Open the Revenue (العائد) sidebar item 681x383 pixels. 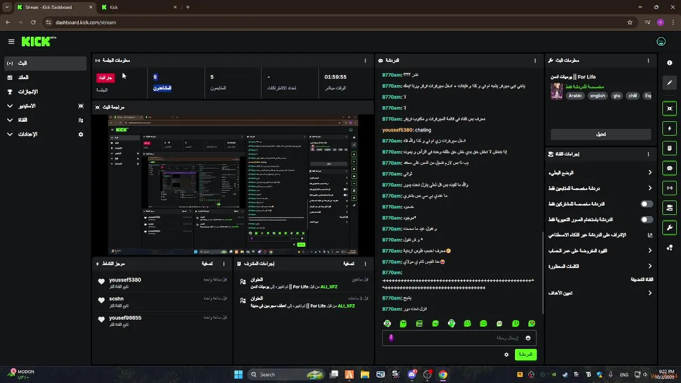point(45,78)
